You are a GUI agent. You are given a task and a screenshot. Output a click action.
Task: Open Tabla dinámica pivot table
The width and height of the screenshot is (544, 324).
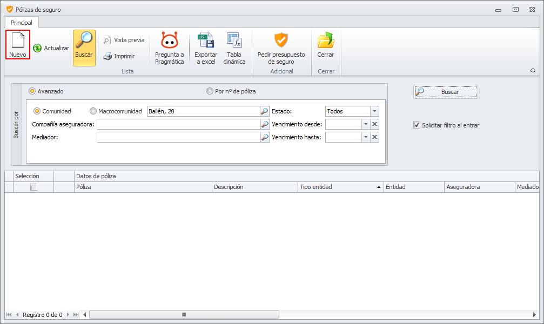(x=234, y=48)
